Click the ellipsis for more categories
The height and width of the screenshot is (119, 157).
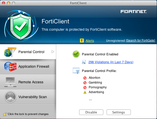pyautogui.click(x=90, y=100)
